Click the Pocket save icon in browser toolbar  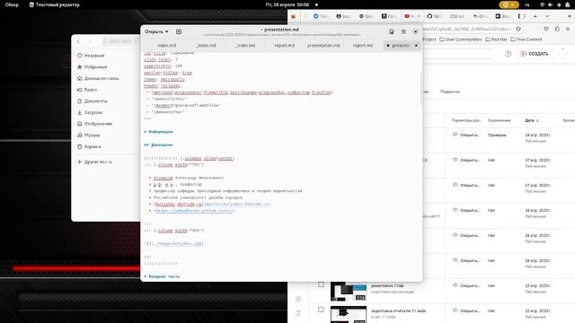[546, 29]
